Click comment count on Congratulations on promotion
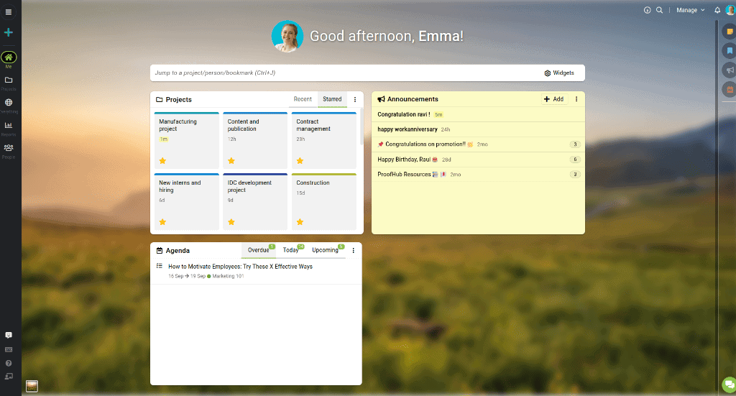 click(x=575, y=144)
